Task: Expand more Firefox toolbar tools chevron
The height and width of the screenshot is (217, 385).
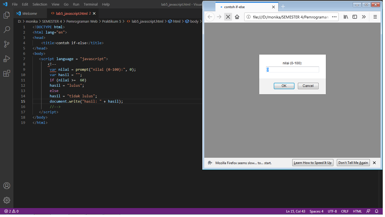Action: coord(364,17)
